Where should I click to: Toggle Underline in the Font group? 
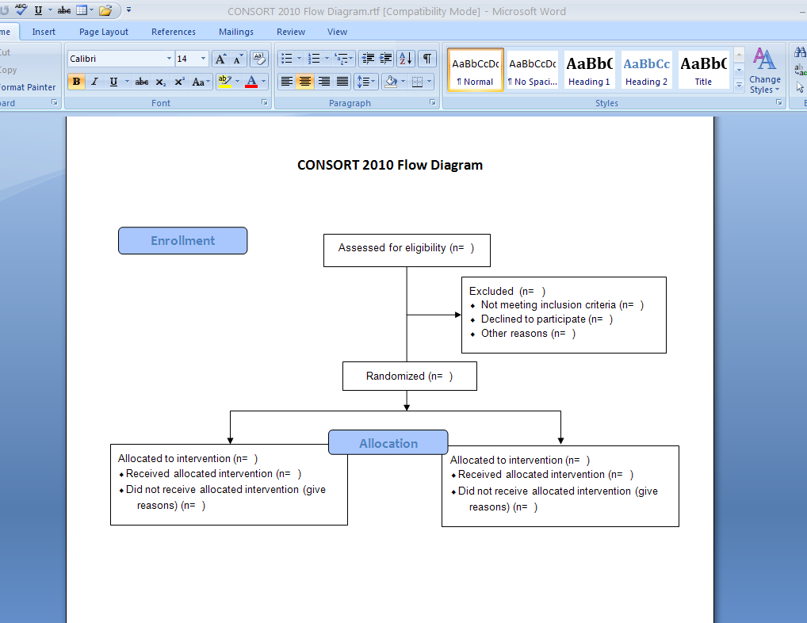point(113,82)
